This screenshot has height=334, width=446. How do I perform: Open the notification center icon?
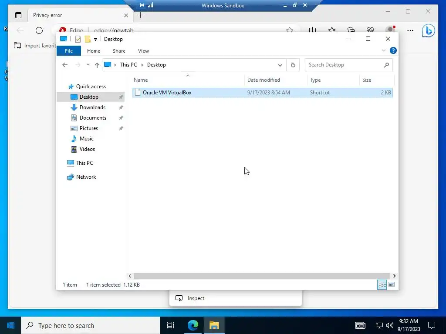[x=432, y=325]
